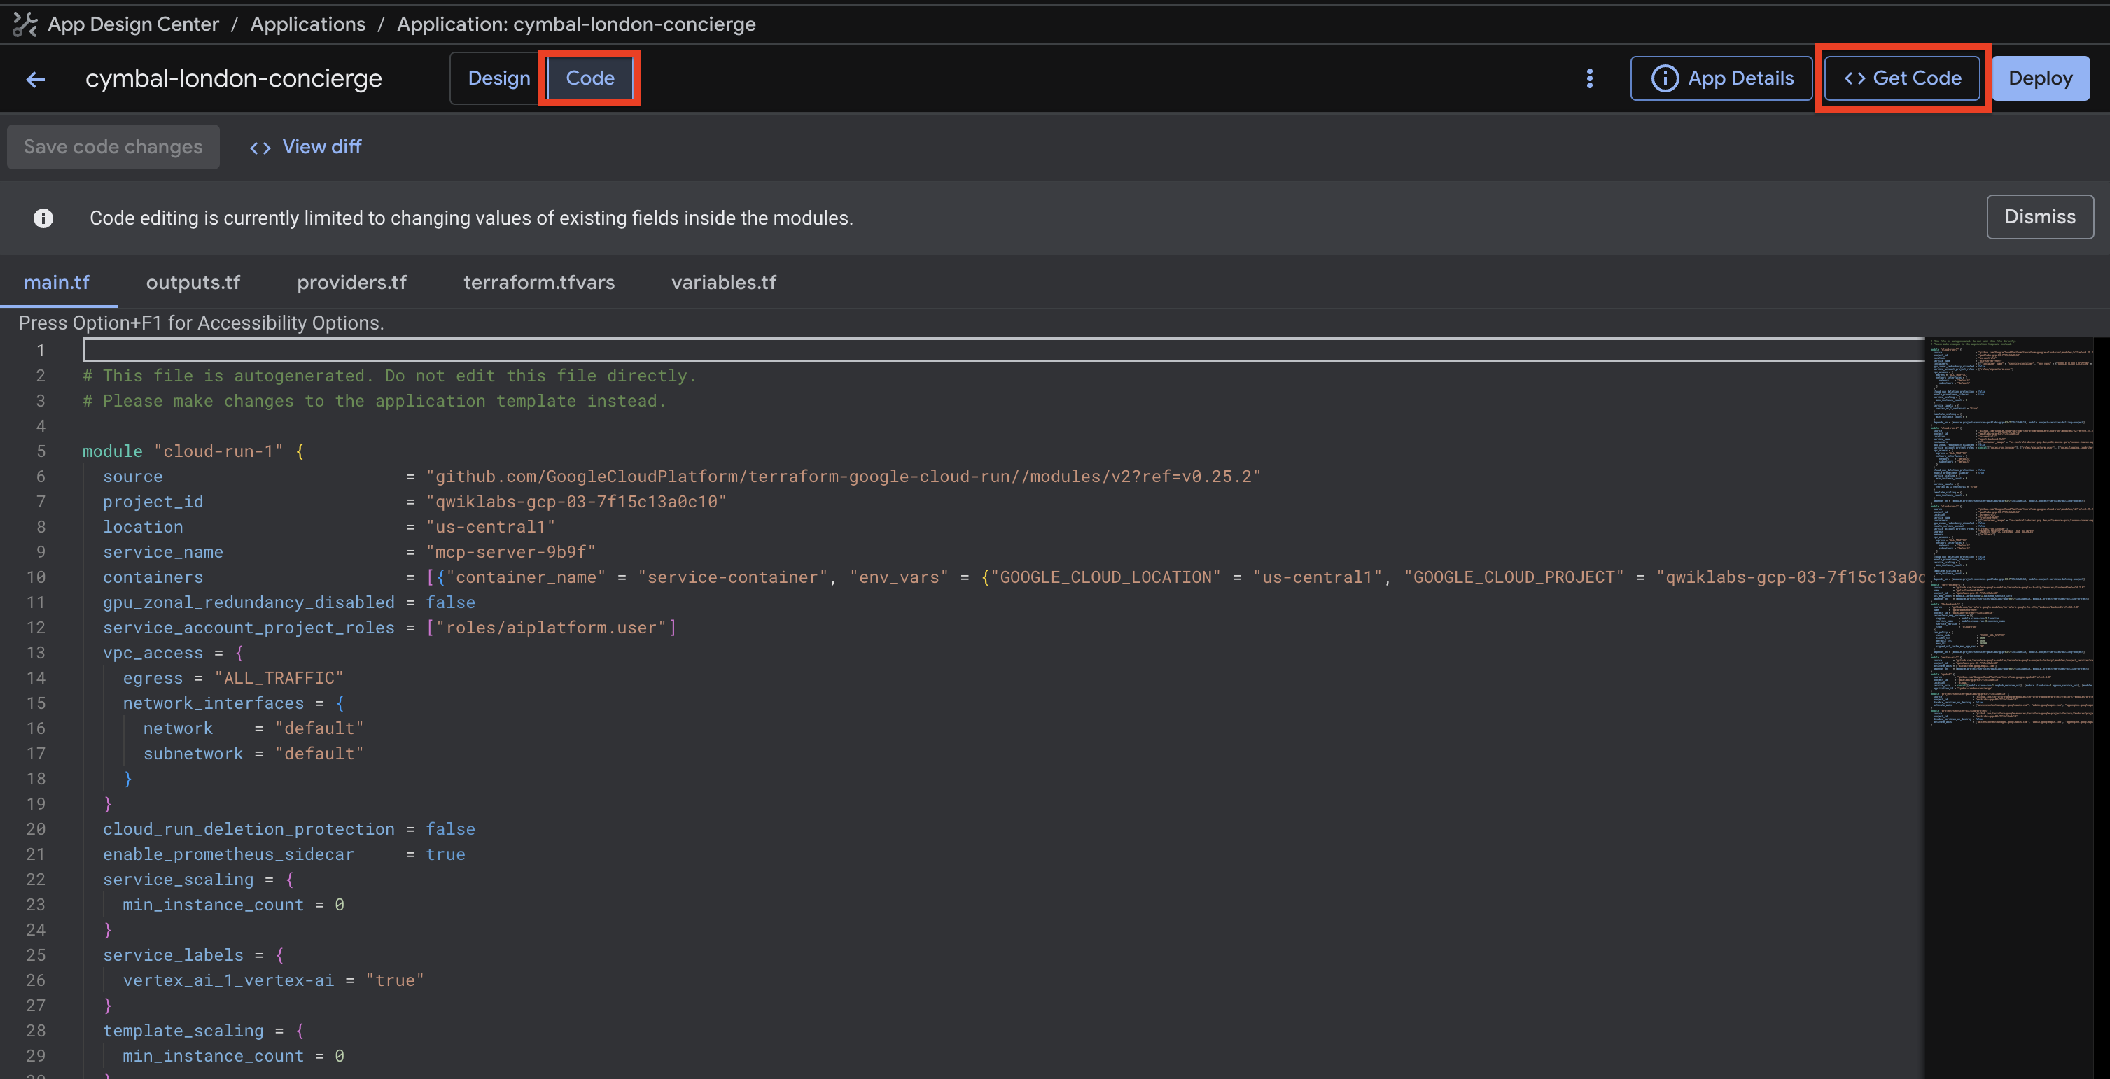This screenshot has height=1079, width=2110.
Task: Deploy the application with the Deploy button
Action: 2041,78
